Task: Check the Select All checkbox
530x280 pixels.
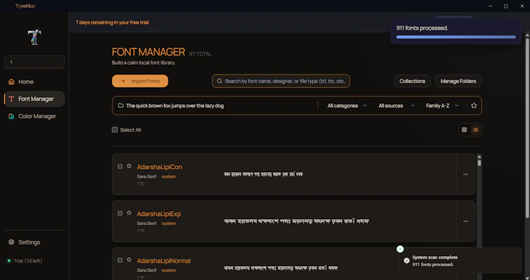Action: pyautogui.click(x=115, y=130)
